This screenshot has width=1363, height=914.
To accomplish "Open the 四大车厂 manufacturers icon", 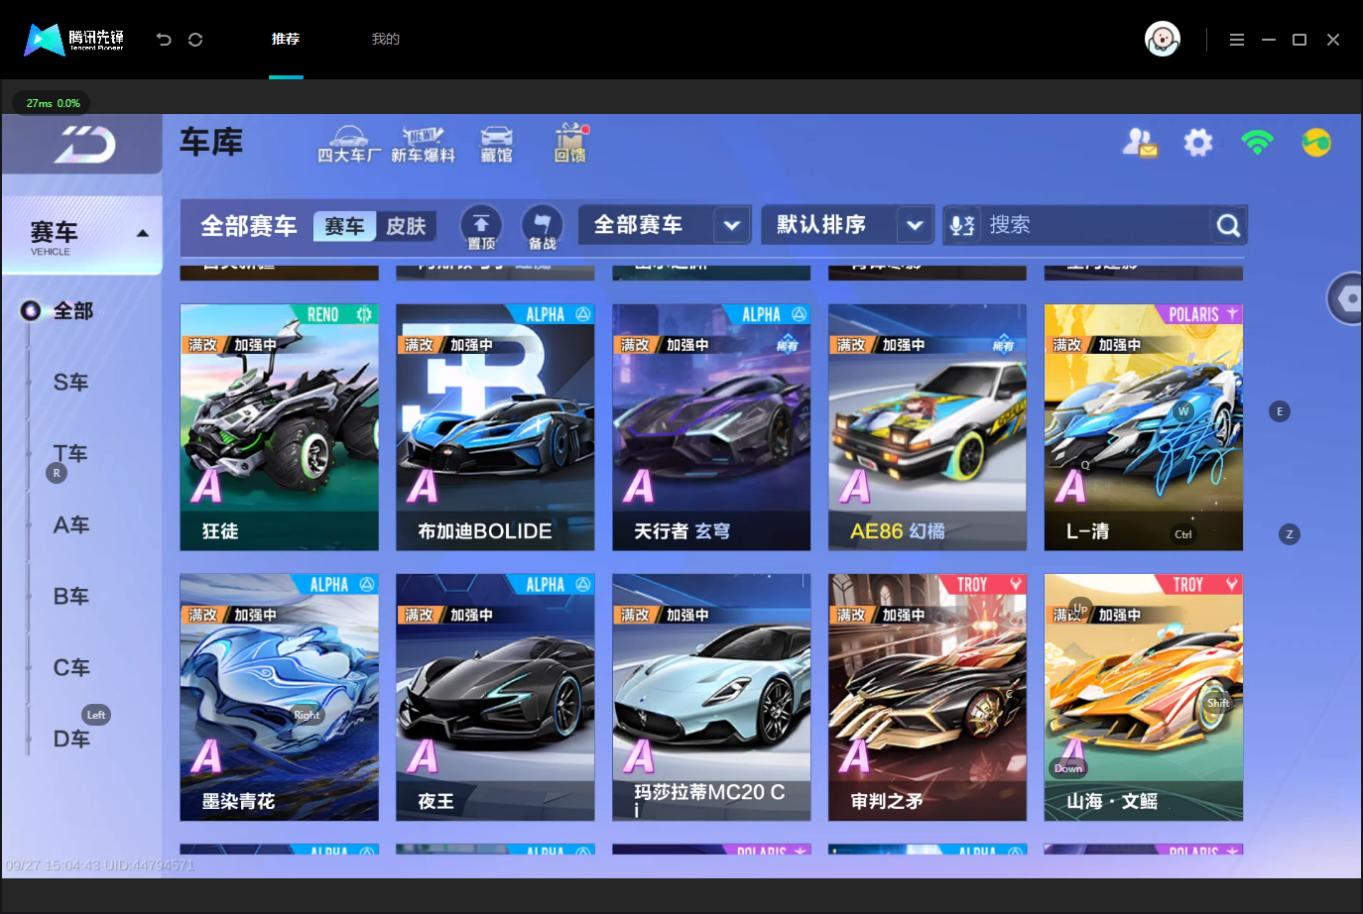I will [348, 145].
